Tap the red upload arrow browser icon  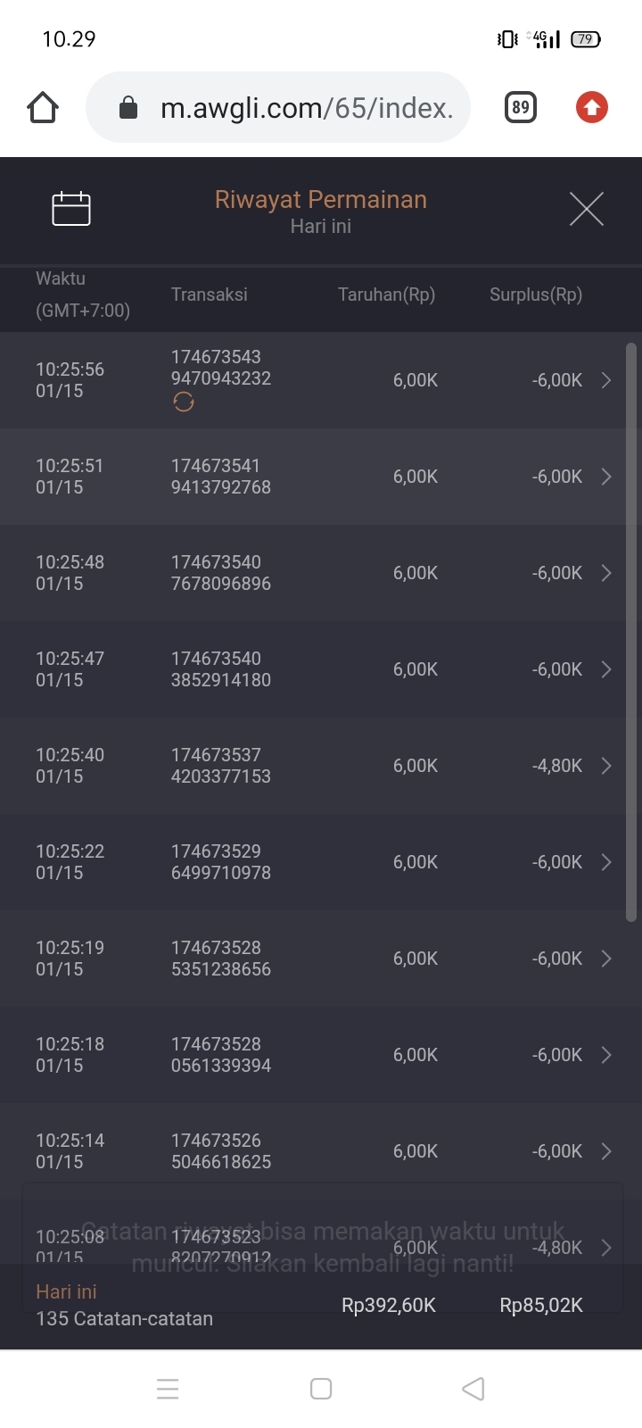coord(591,108)
